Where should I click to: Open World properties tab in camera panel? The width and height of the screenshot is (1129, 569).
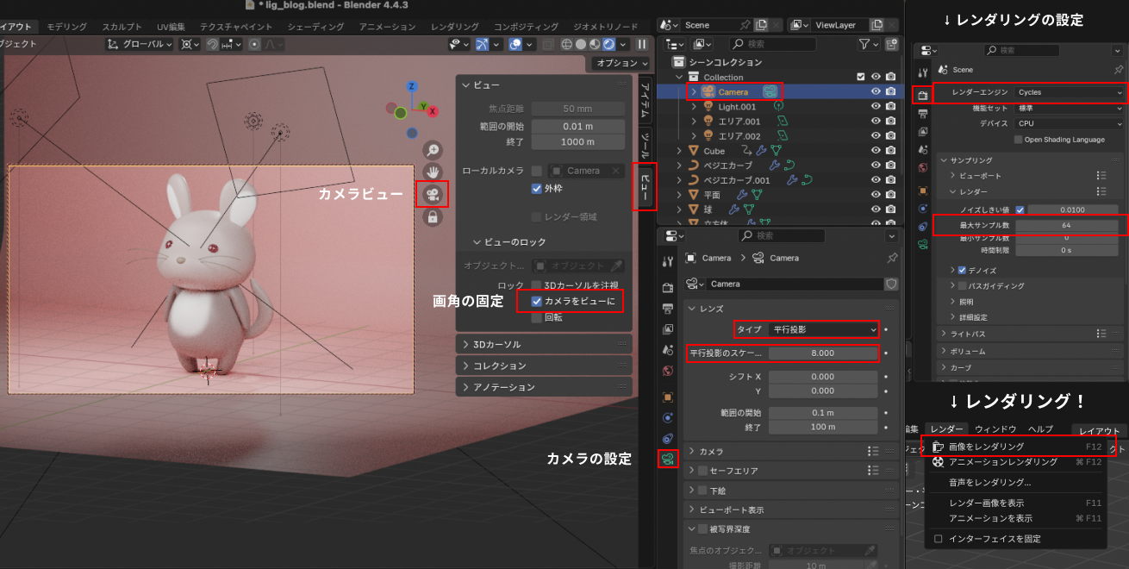pyautogui.click(x=668, y=371)
